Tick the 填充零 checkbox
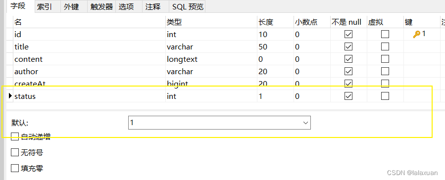This screenshot has height=180, width=445. [x=15, y=168]
